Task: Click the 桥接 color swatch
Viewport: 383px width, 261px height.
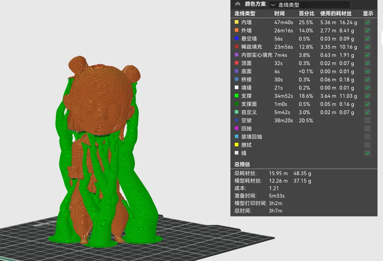Action: tap(237, 80)
